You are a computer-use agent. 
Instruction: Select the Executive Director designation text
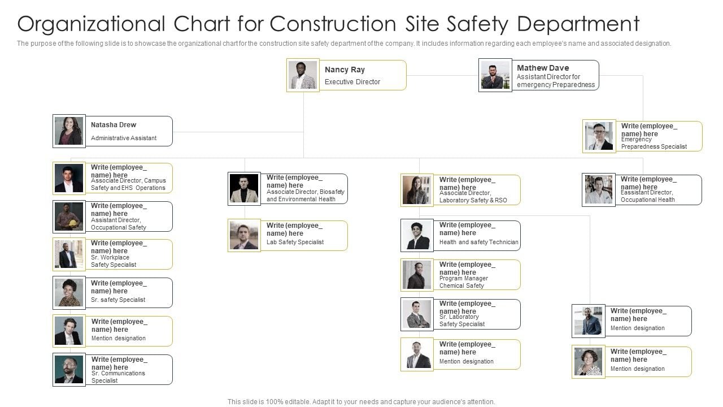[352, 82]
